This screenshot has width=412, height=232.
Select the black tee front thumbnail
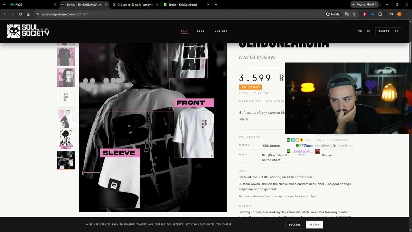point(66,57)
